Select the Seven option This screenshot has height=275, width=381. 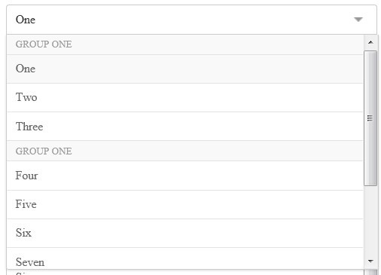[185, 258]
